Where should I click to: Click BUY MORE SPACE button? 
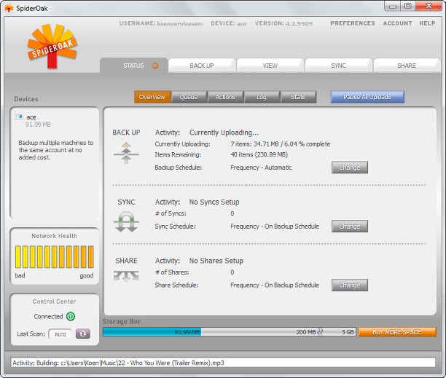tap(397, 332)
